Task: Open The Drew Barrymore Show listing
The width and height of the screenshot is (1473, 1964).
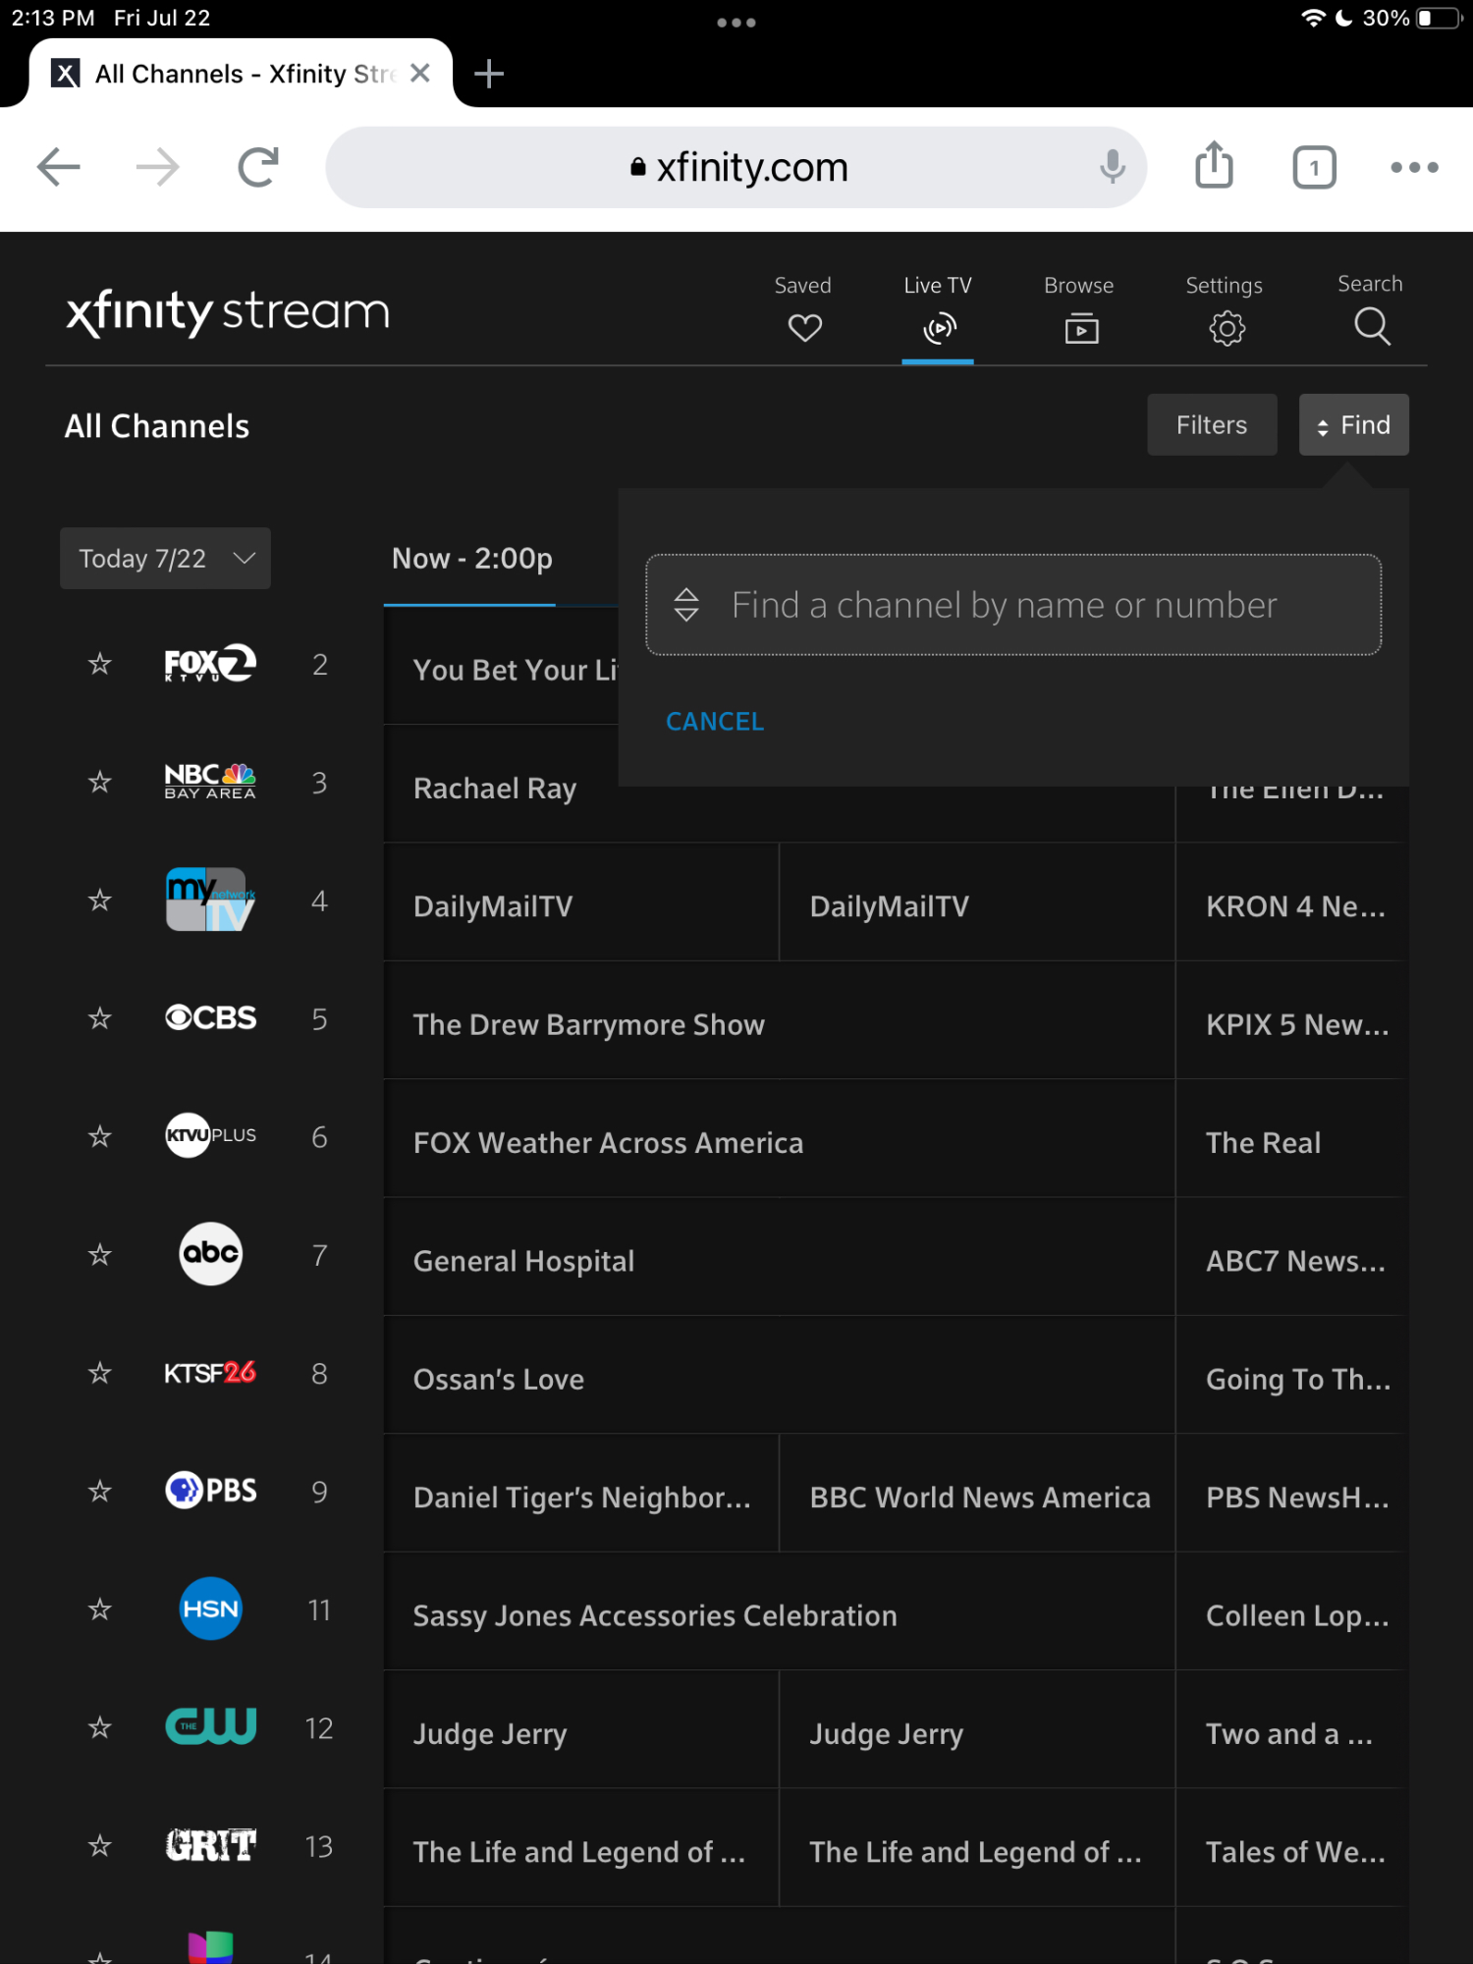Action: coord(779,1021)
